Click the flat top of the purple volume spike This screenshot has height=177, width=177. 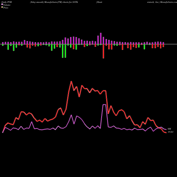(x=104, y=104)
